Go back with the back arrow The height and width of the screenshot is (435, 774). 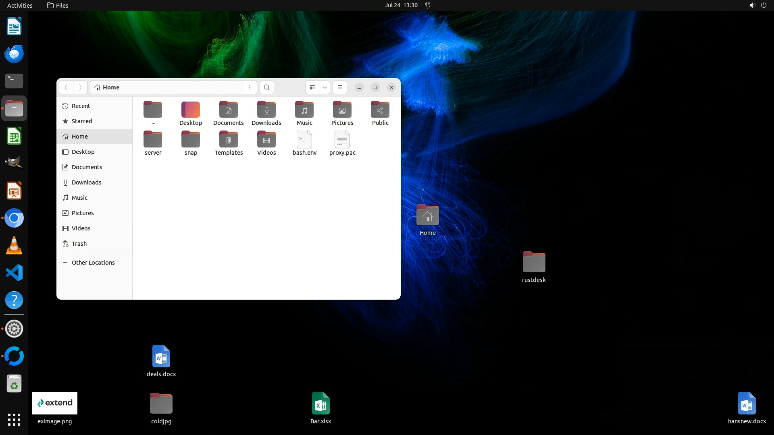tap(66, 87)
